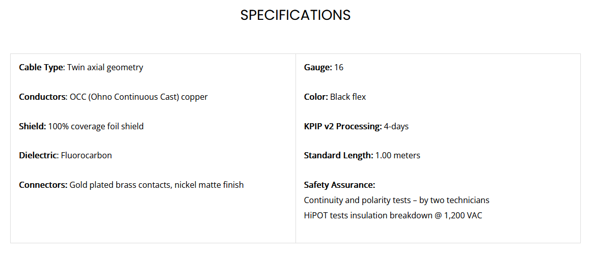The height and width of the screenshot is (255, 591).
Task: Click the Color label
Action: tap(316, 97)
